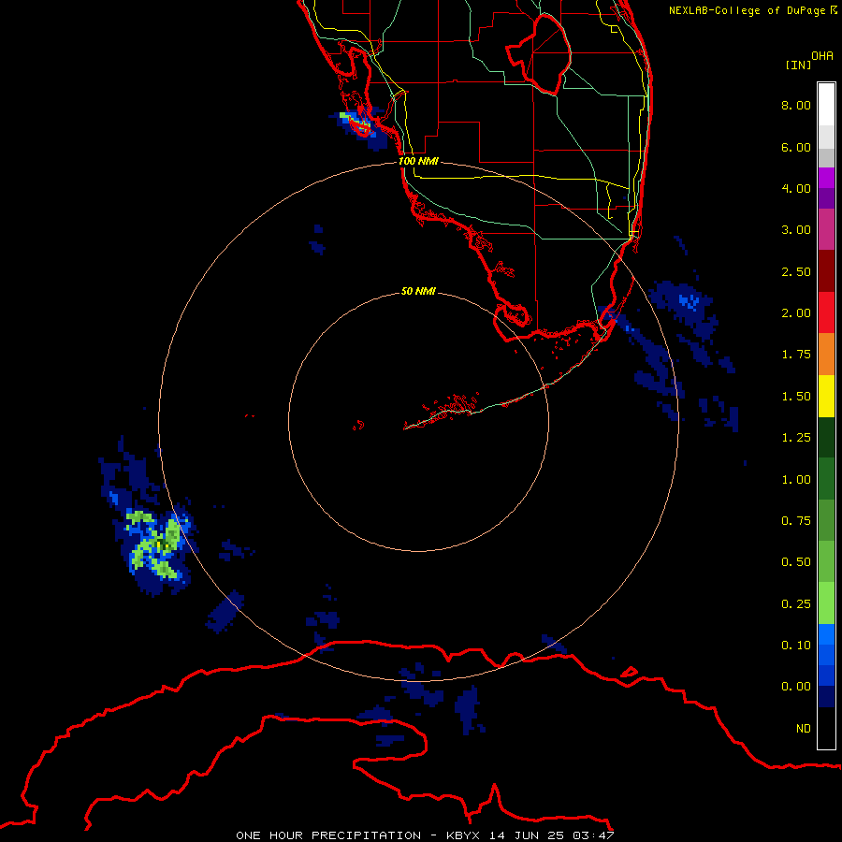Click the 8.00 legend value
842x842 pixels.
point(796,105)
